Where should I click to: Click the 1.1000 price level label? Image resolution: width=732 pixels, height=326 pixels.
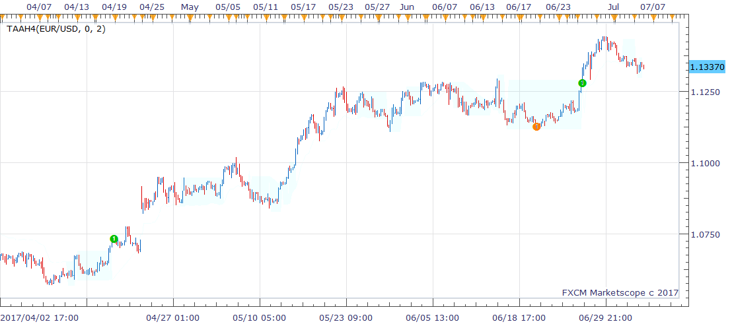(704, 163)
